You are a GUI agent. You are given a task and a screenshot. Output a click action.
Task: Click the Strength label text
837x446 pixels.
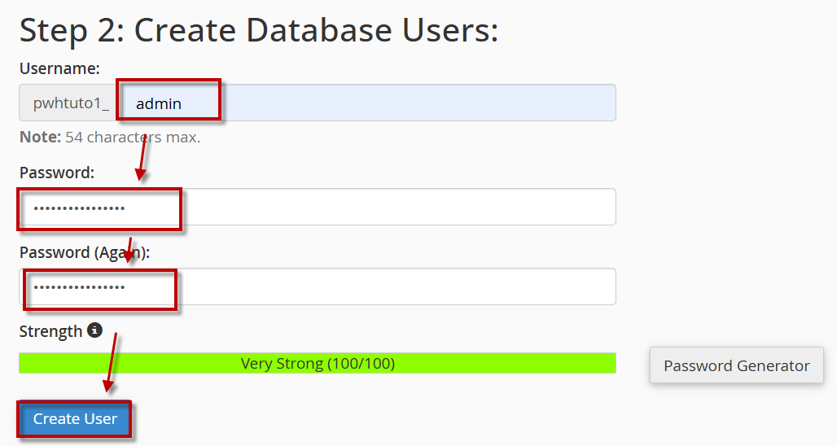click(x=50, y=331)
